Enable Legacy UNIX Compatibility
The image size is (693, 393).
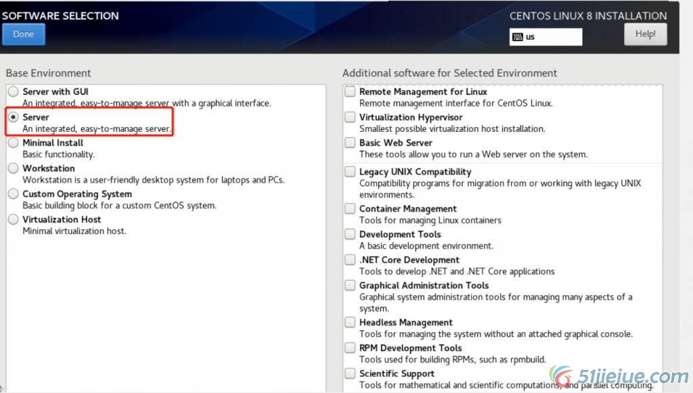(350, 172)
